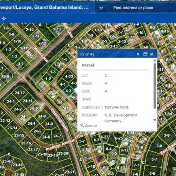The height and width of the screenshot is (176, 176).
Task: Maximize the parcel popup window
Action: coord(145,54)
